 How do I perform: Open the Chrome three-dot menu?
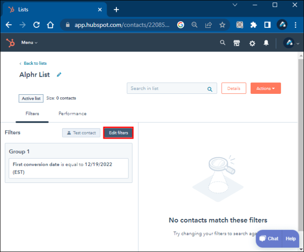296,25
